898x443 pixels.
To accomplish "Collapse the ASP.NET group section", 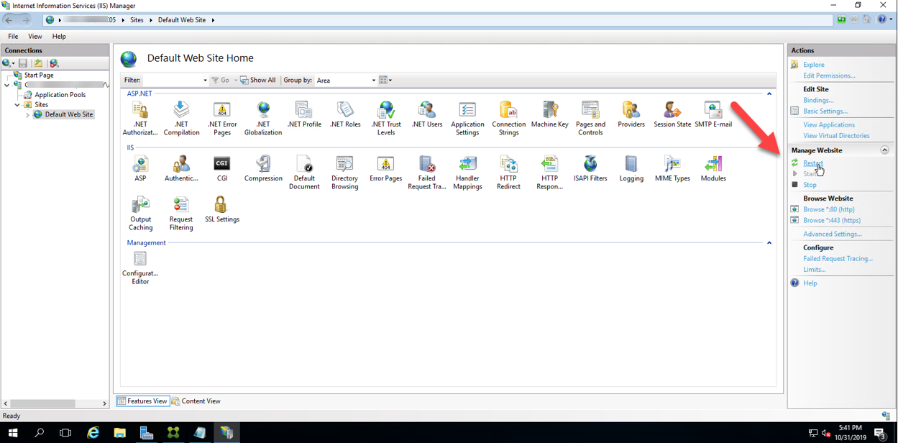I will 769,93.
